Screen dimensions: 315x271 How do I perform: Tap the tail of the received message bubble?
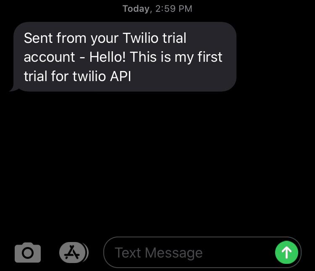pos(14,89)
